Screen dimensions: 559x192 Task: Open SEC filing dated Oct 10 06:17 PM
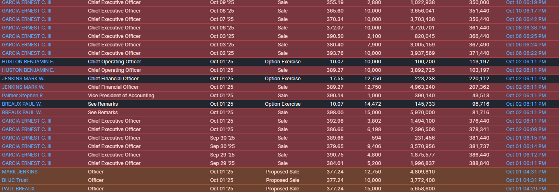click(x=526, y=11)
